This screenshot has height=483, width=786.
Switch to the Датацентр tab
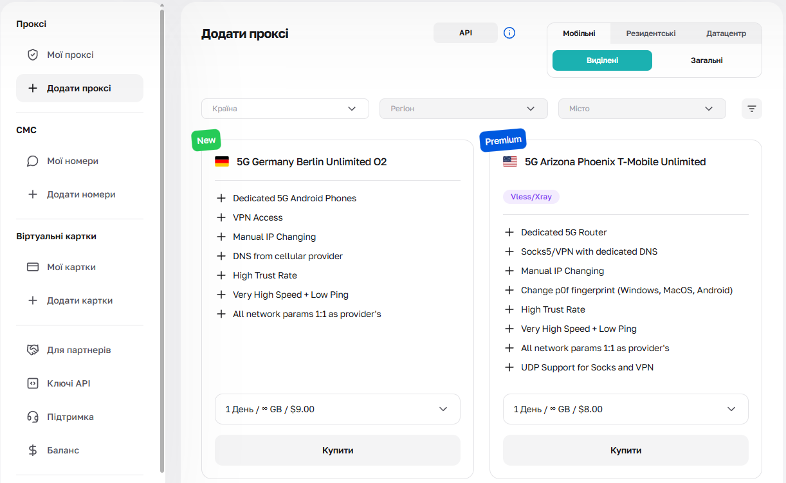(x=726, y=33)
